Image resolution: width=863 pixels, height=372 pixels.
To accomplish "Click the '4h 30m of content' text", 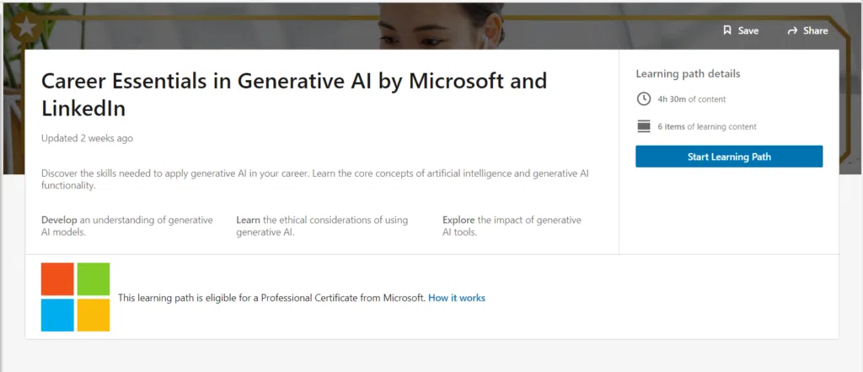I will click(692, 99).
